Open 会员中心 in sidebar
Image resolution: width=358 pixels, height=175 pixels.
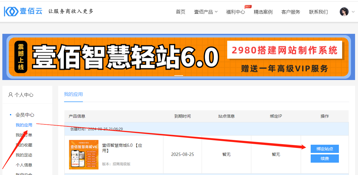[25, 115]
